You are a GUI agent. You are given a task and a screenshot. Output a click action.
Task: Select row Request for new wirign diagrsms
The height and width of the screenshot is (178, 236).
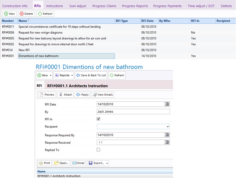pyautogui.click(x=118, y=33)
